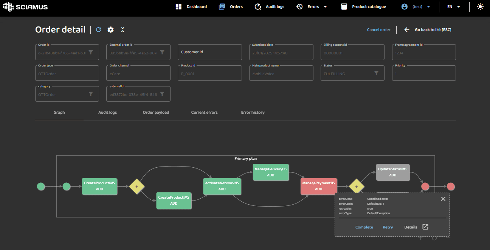Switch to the Order payload tab
490x250 pixels.
pos(156,113)
